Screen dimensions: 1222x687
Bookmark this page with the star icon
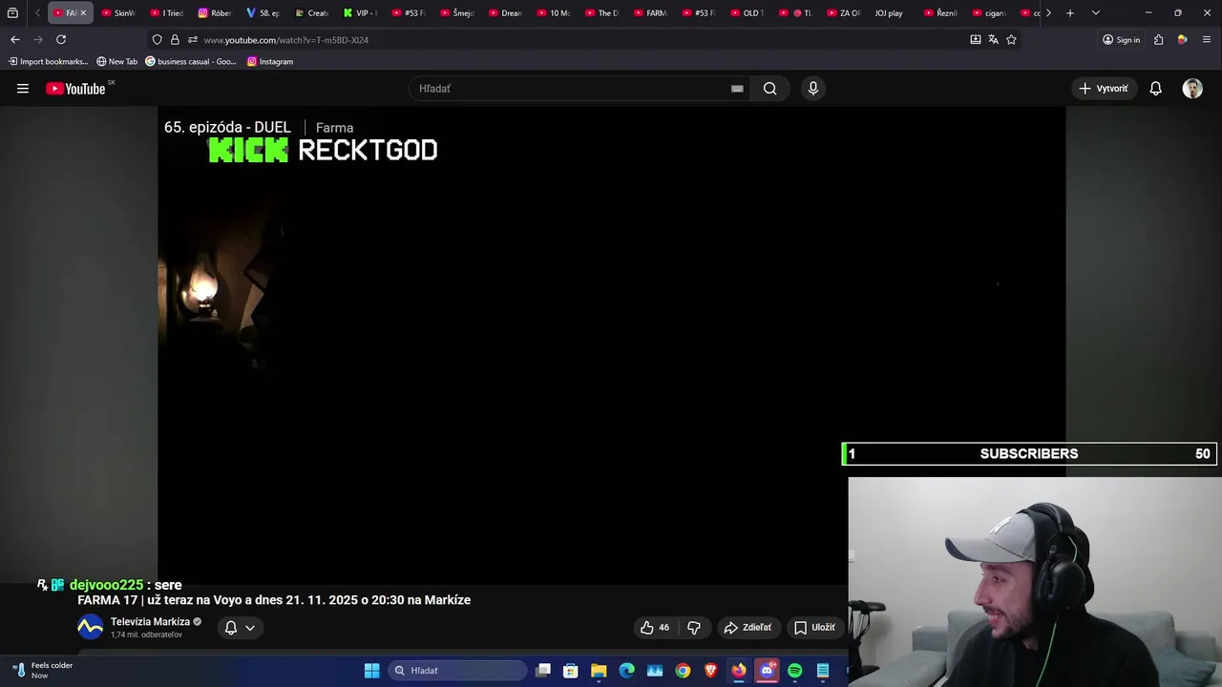pyautogui.click(x=1011, y=39)
